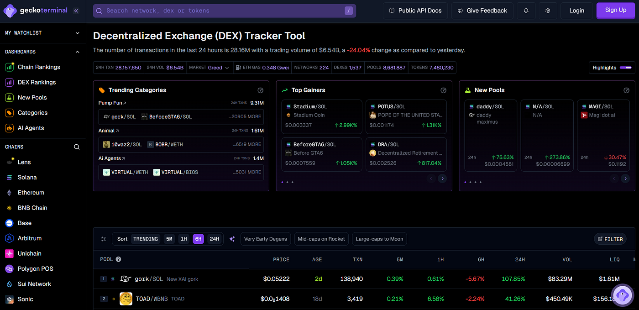The image size is (639, 310).
Task: Apply Mid-caps on Rocket preset
Action: 321,239
